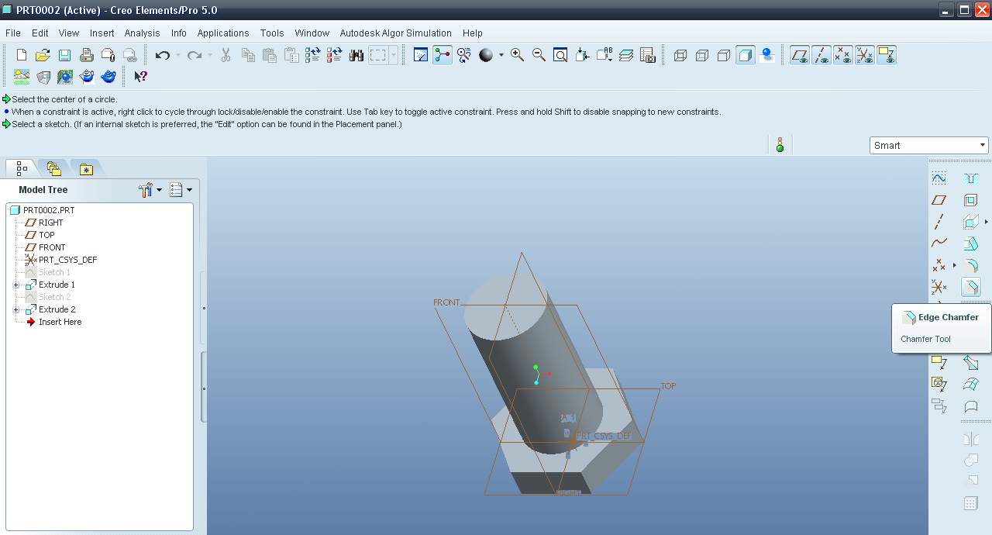Open the Autodesk Algor Simulation menu
This screenshot has width=992, height=535.
(396, 33)
